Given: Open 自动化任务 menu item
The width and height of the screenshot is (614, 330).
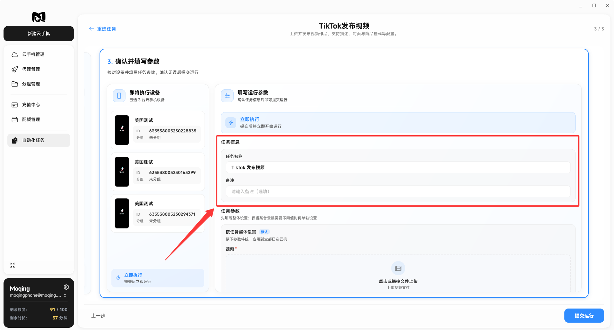Looking at the screenshot, I should tap(39, 140).
